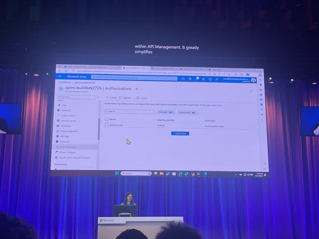This screenshot has height=239, width=319.
Task: Open the github-issues row ellipsis menu
Action: click(x=253, y=127)
